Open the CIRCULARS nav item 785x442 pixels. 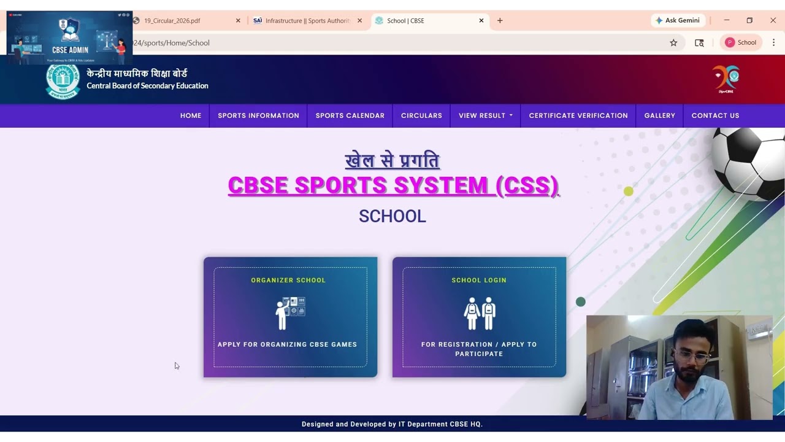[x=421, y=115]
